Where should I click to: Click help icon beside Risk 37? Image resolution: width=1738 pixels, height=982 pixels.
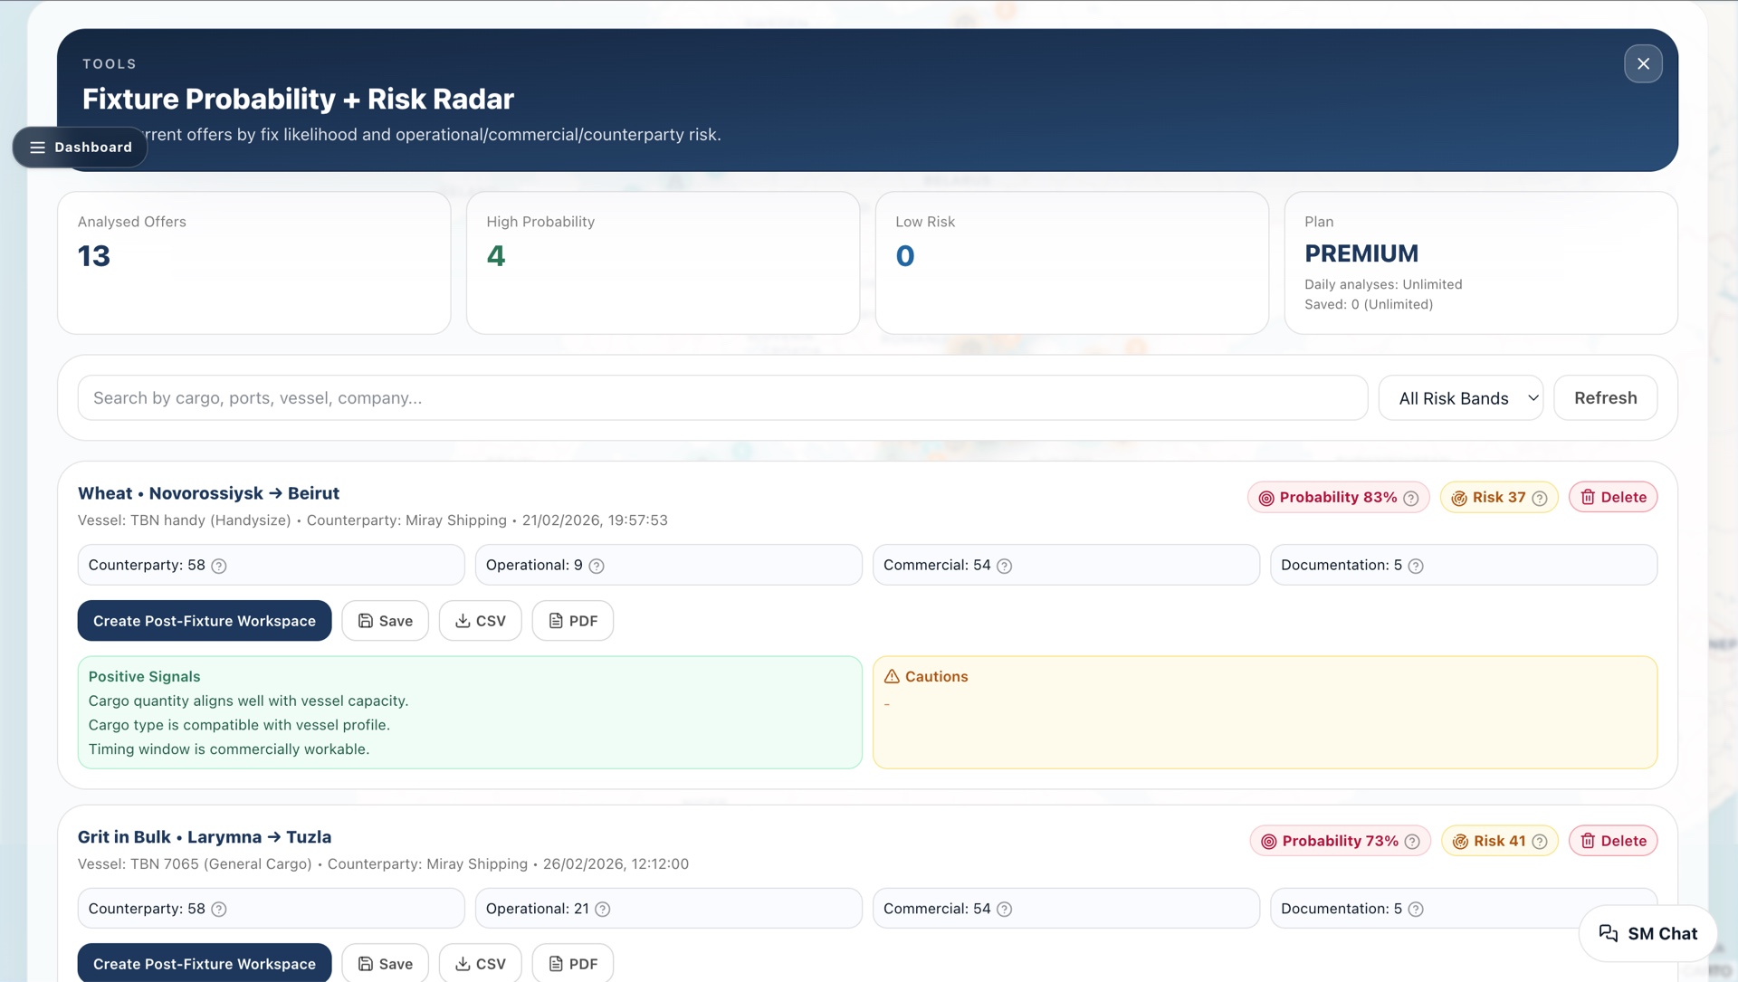click(1539, 498)
